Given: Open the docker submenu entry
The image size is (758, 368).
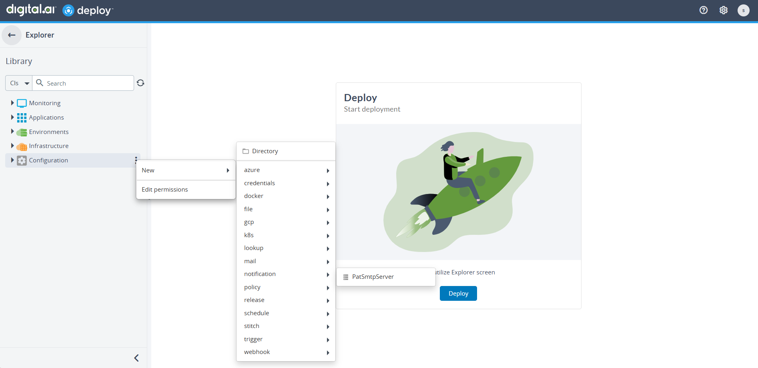Looking at the screenshot, I should click(254, 196).
